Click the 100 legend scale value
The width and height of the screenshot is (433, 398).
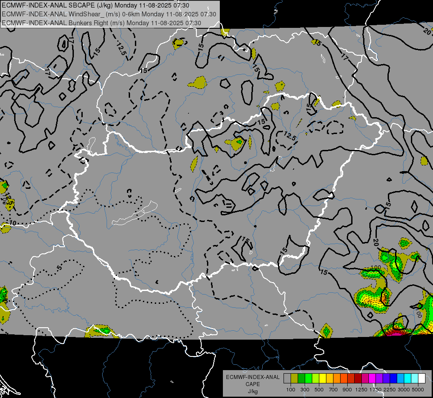[x=291, y=390]
